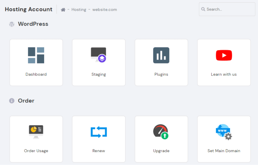Click the info icon beside Order heading
Viewport: 258px width, 165px height.
tap(12, 101)
